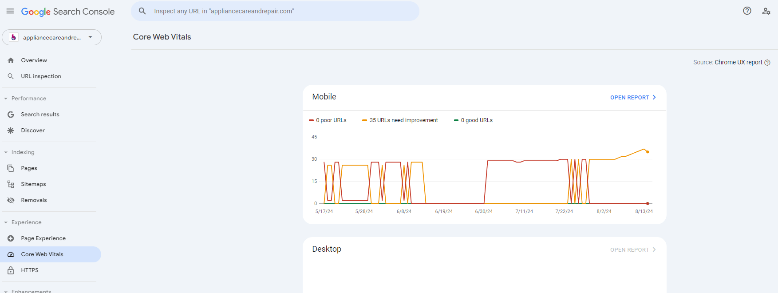The image size is (778, 293).
Task: Click the help question mark icon
Action: (x=747, y=11)
